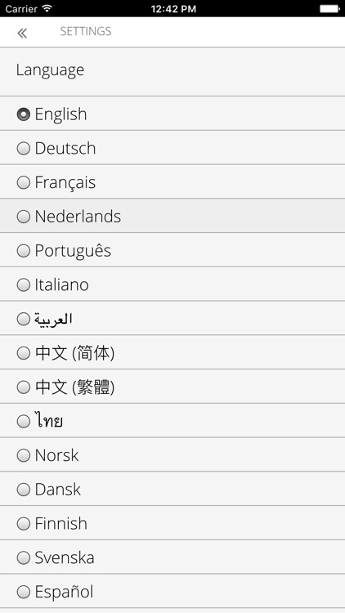Choose the Thai (ไทย) language option
This screenshot has width=345, height=613.
(172, 421)
